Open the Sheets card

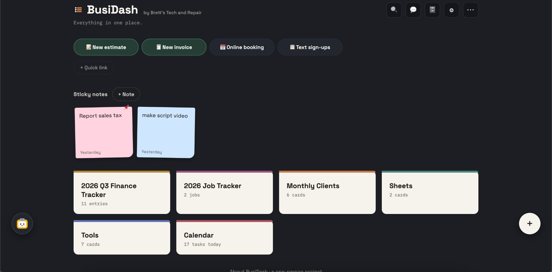point(430,192)
